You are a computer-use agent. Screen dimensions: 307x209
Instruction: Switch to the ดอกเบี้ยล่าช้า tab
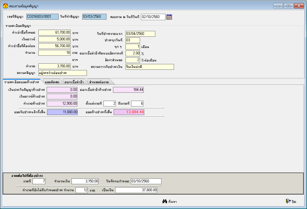click(x=74, y=82)
